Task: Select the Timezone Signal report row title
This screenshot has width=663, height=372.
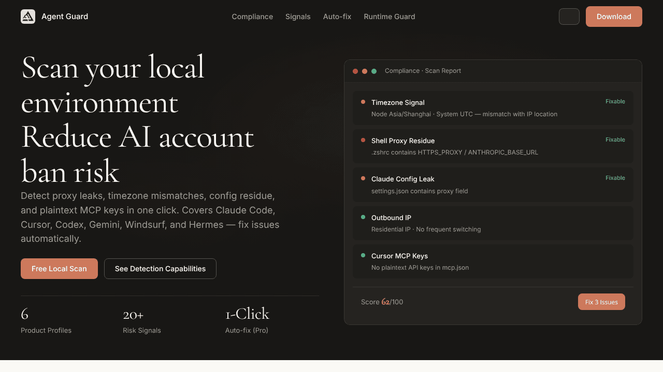Action: coord(398,102)
